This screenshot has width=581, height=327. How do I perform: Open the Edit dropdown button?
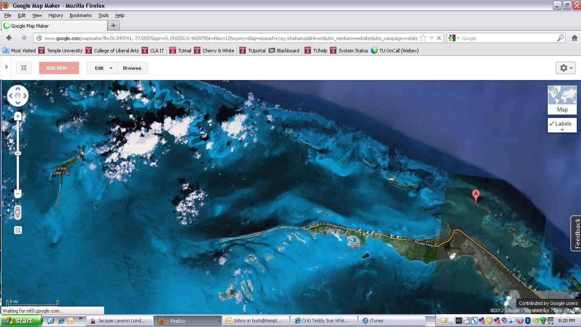[102, 68]
